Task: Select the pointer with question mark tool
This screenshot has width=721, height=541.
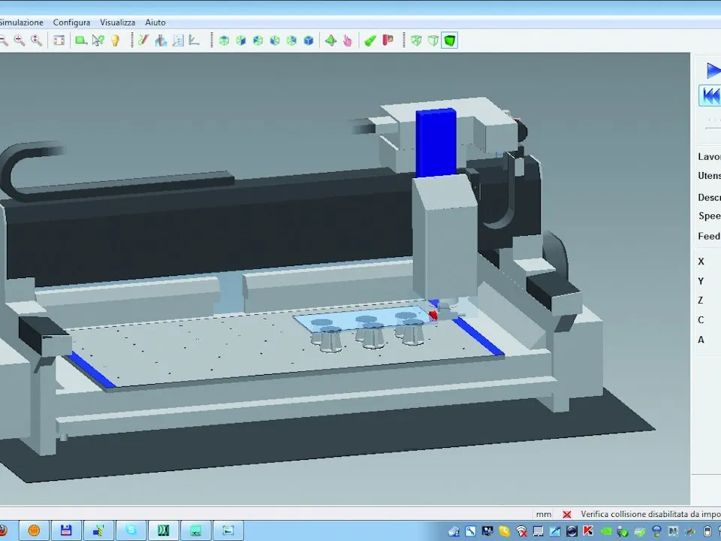Action: (98, 41)
